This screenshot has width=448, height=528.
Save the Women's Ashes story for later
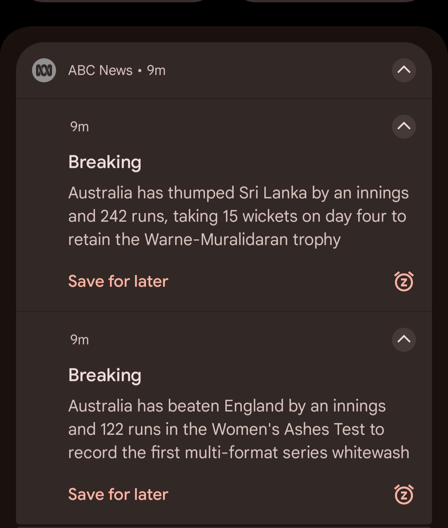point(118,494)
